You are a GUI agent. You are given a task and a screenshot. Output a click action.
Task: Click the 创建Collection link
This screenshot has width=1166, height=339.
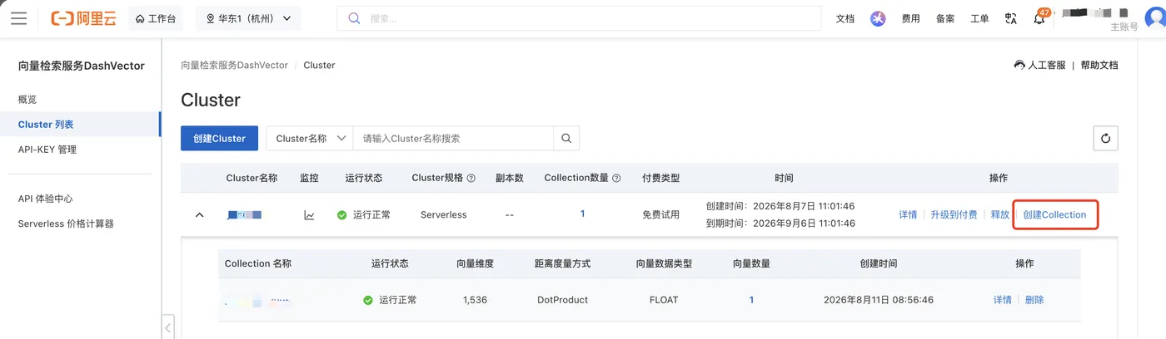(1054, 215)
